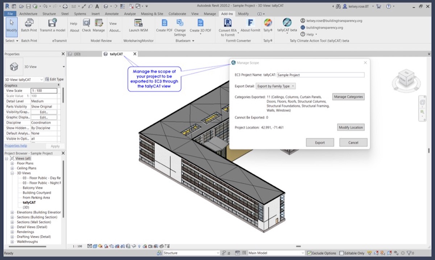Screen dimensions: 435x260
Task: Disable the Exclude Options checkbox
Action: click(309, 253)
